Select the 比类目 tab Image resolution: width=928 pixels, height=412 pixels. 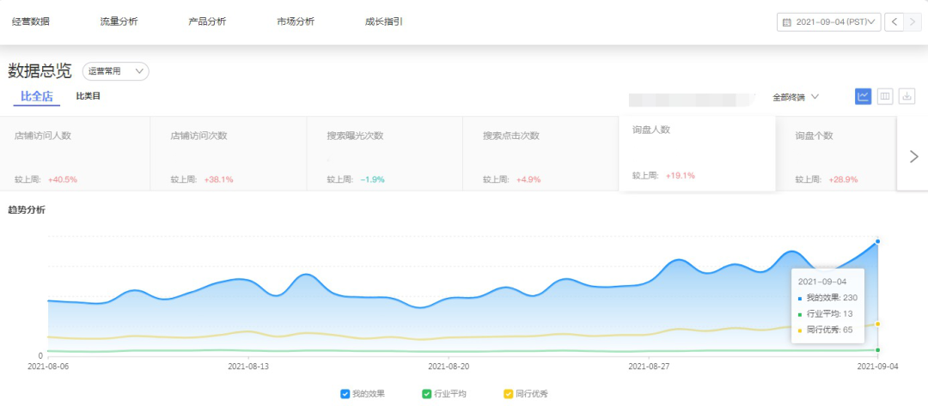[x=89, y=96]
